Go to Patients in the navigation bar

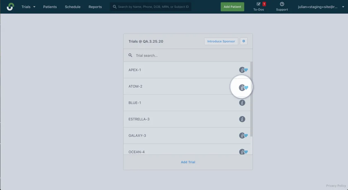click(50, 7)
